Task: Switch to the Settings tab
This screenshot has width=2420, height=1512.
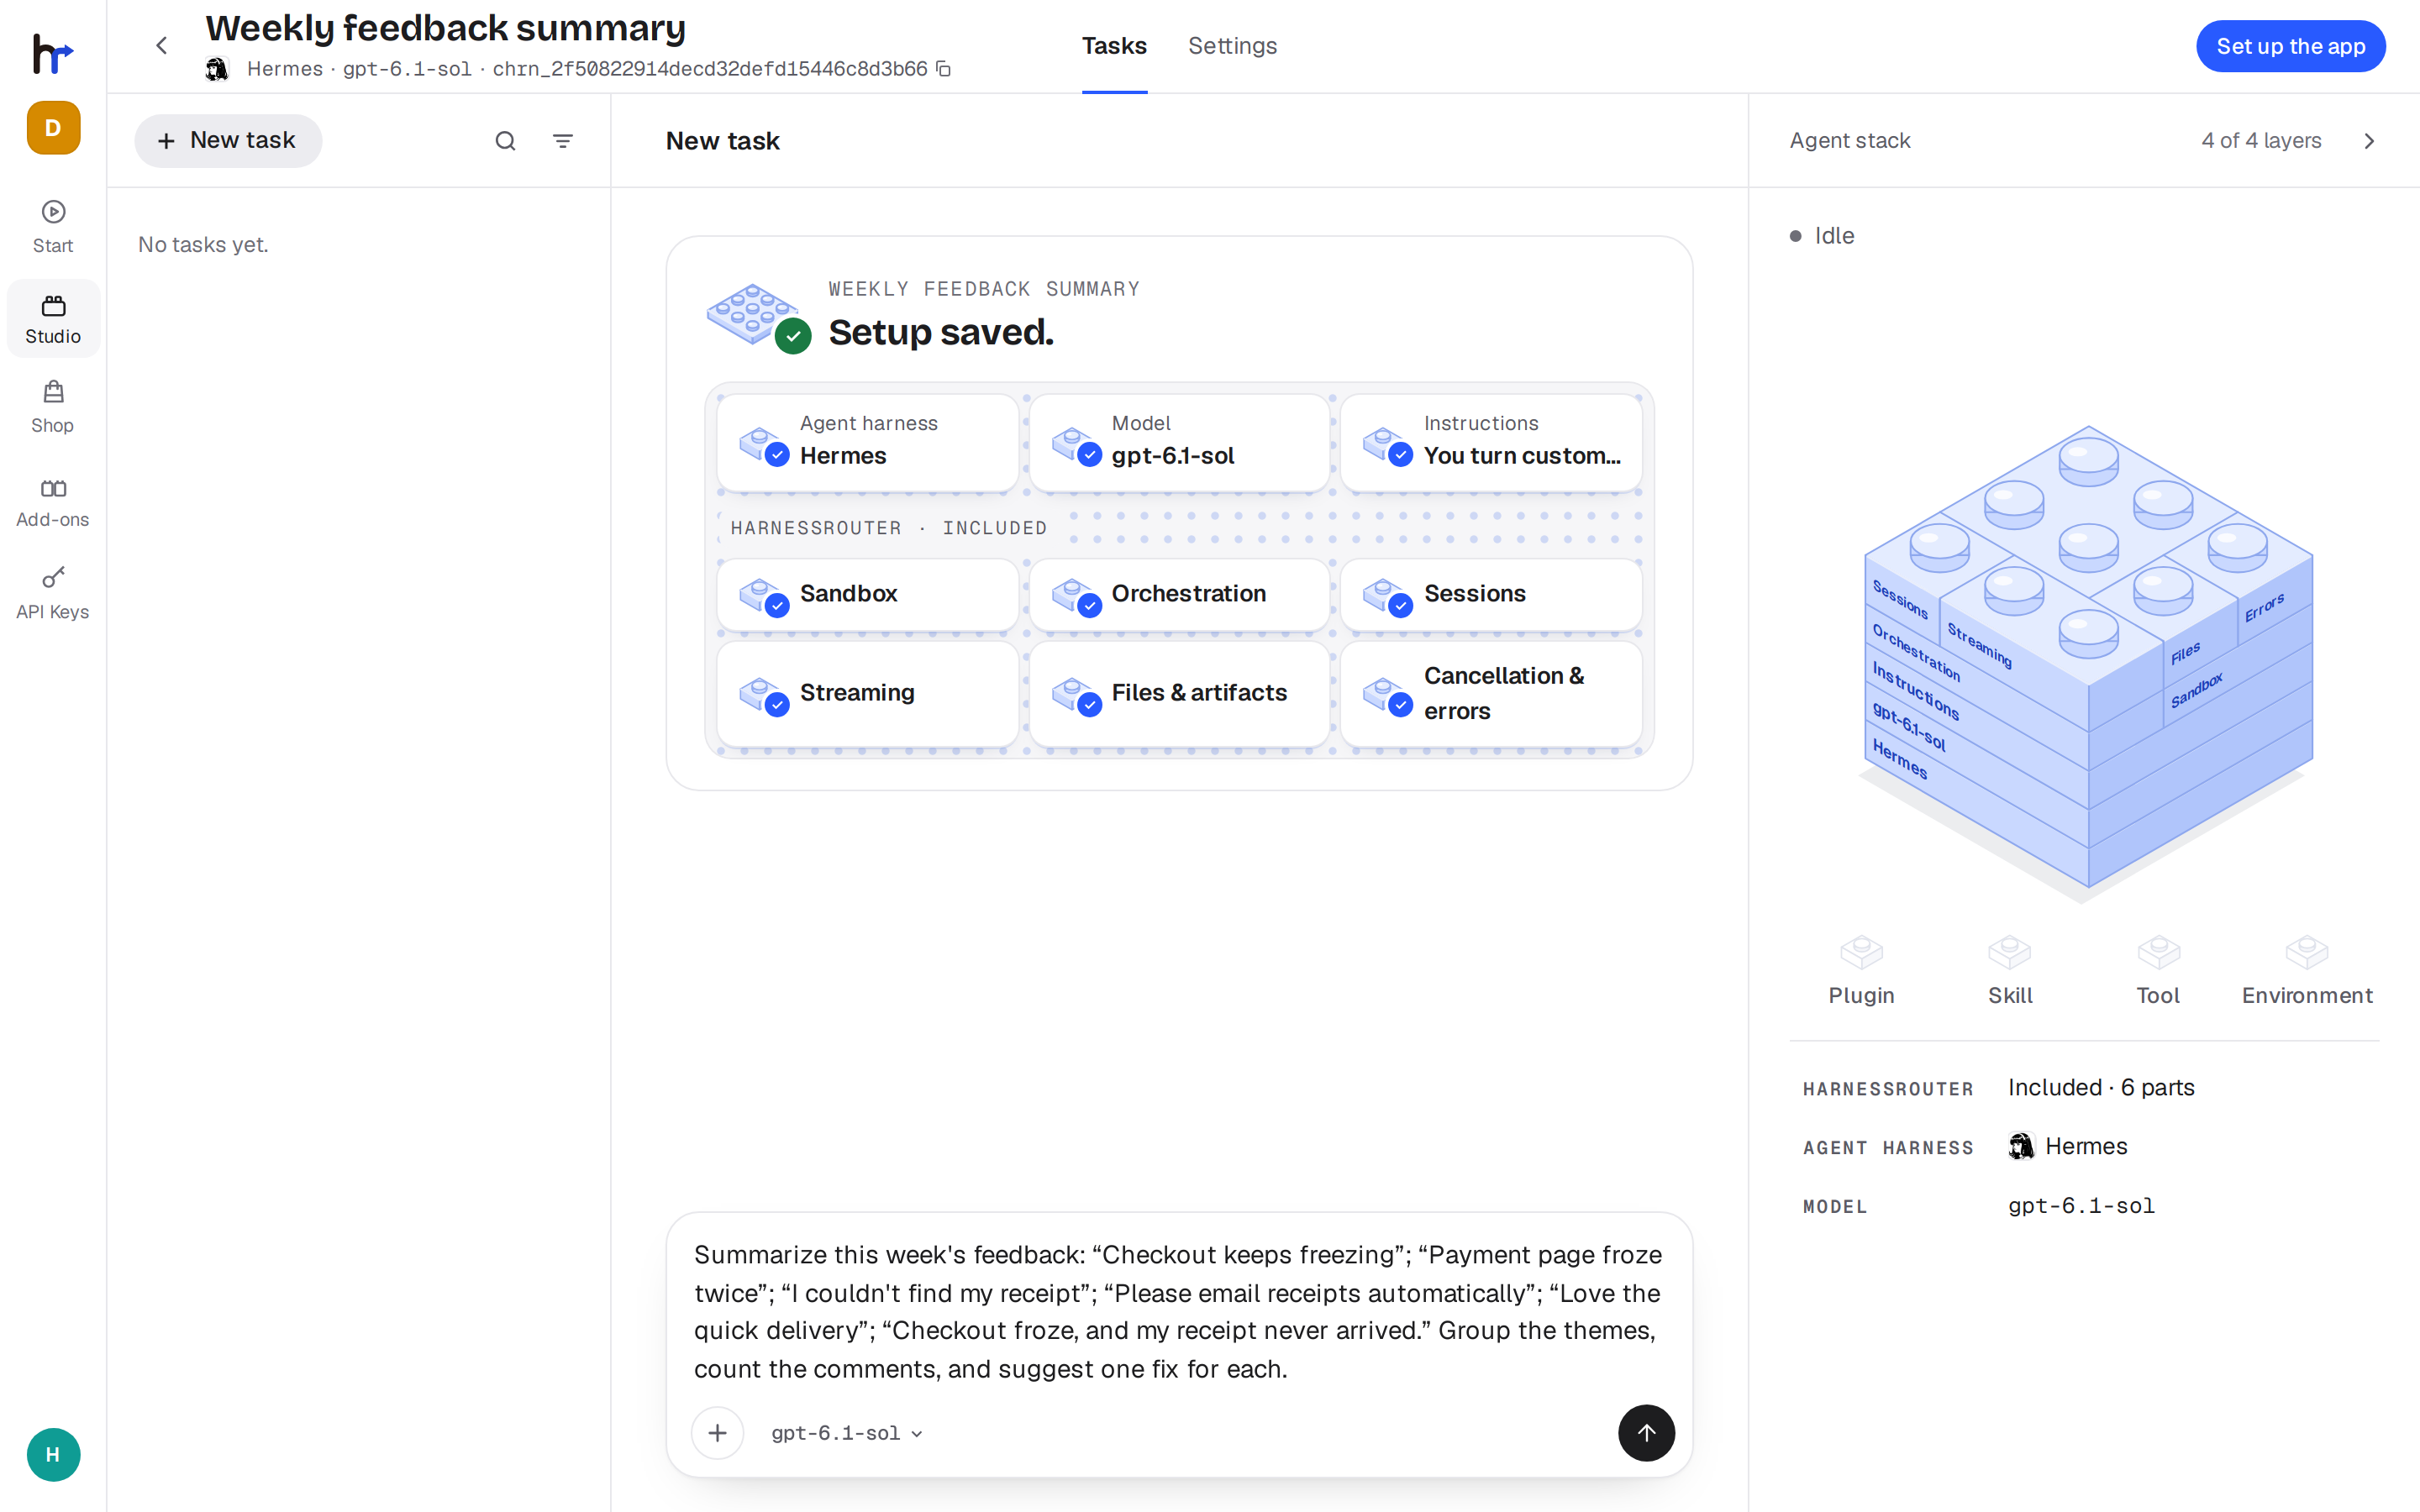Action: (x=1232, y=46)
